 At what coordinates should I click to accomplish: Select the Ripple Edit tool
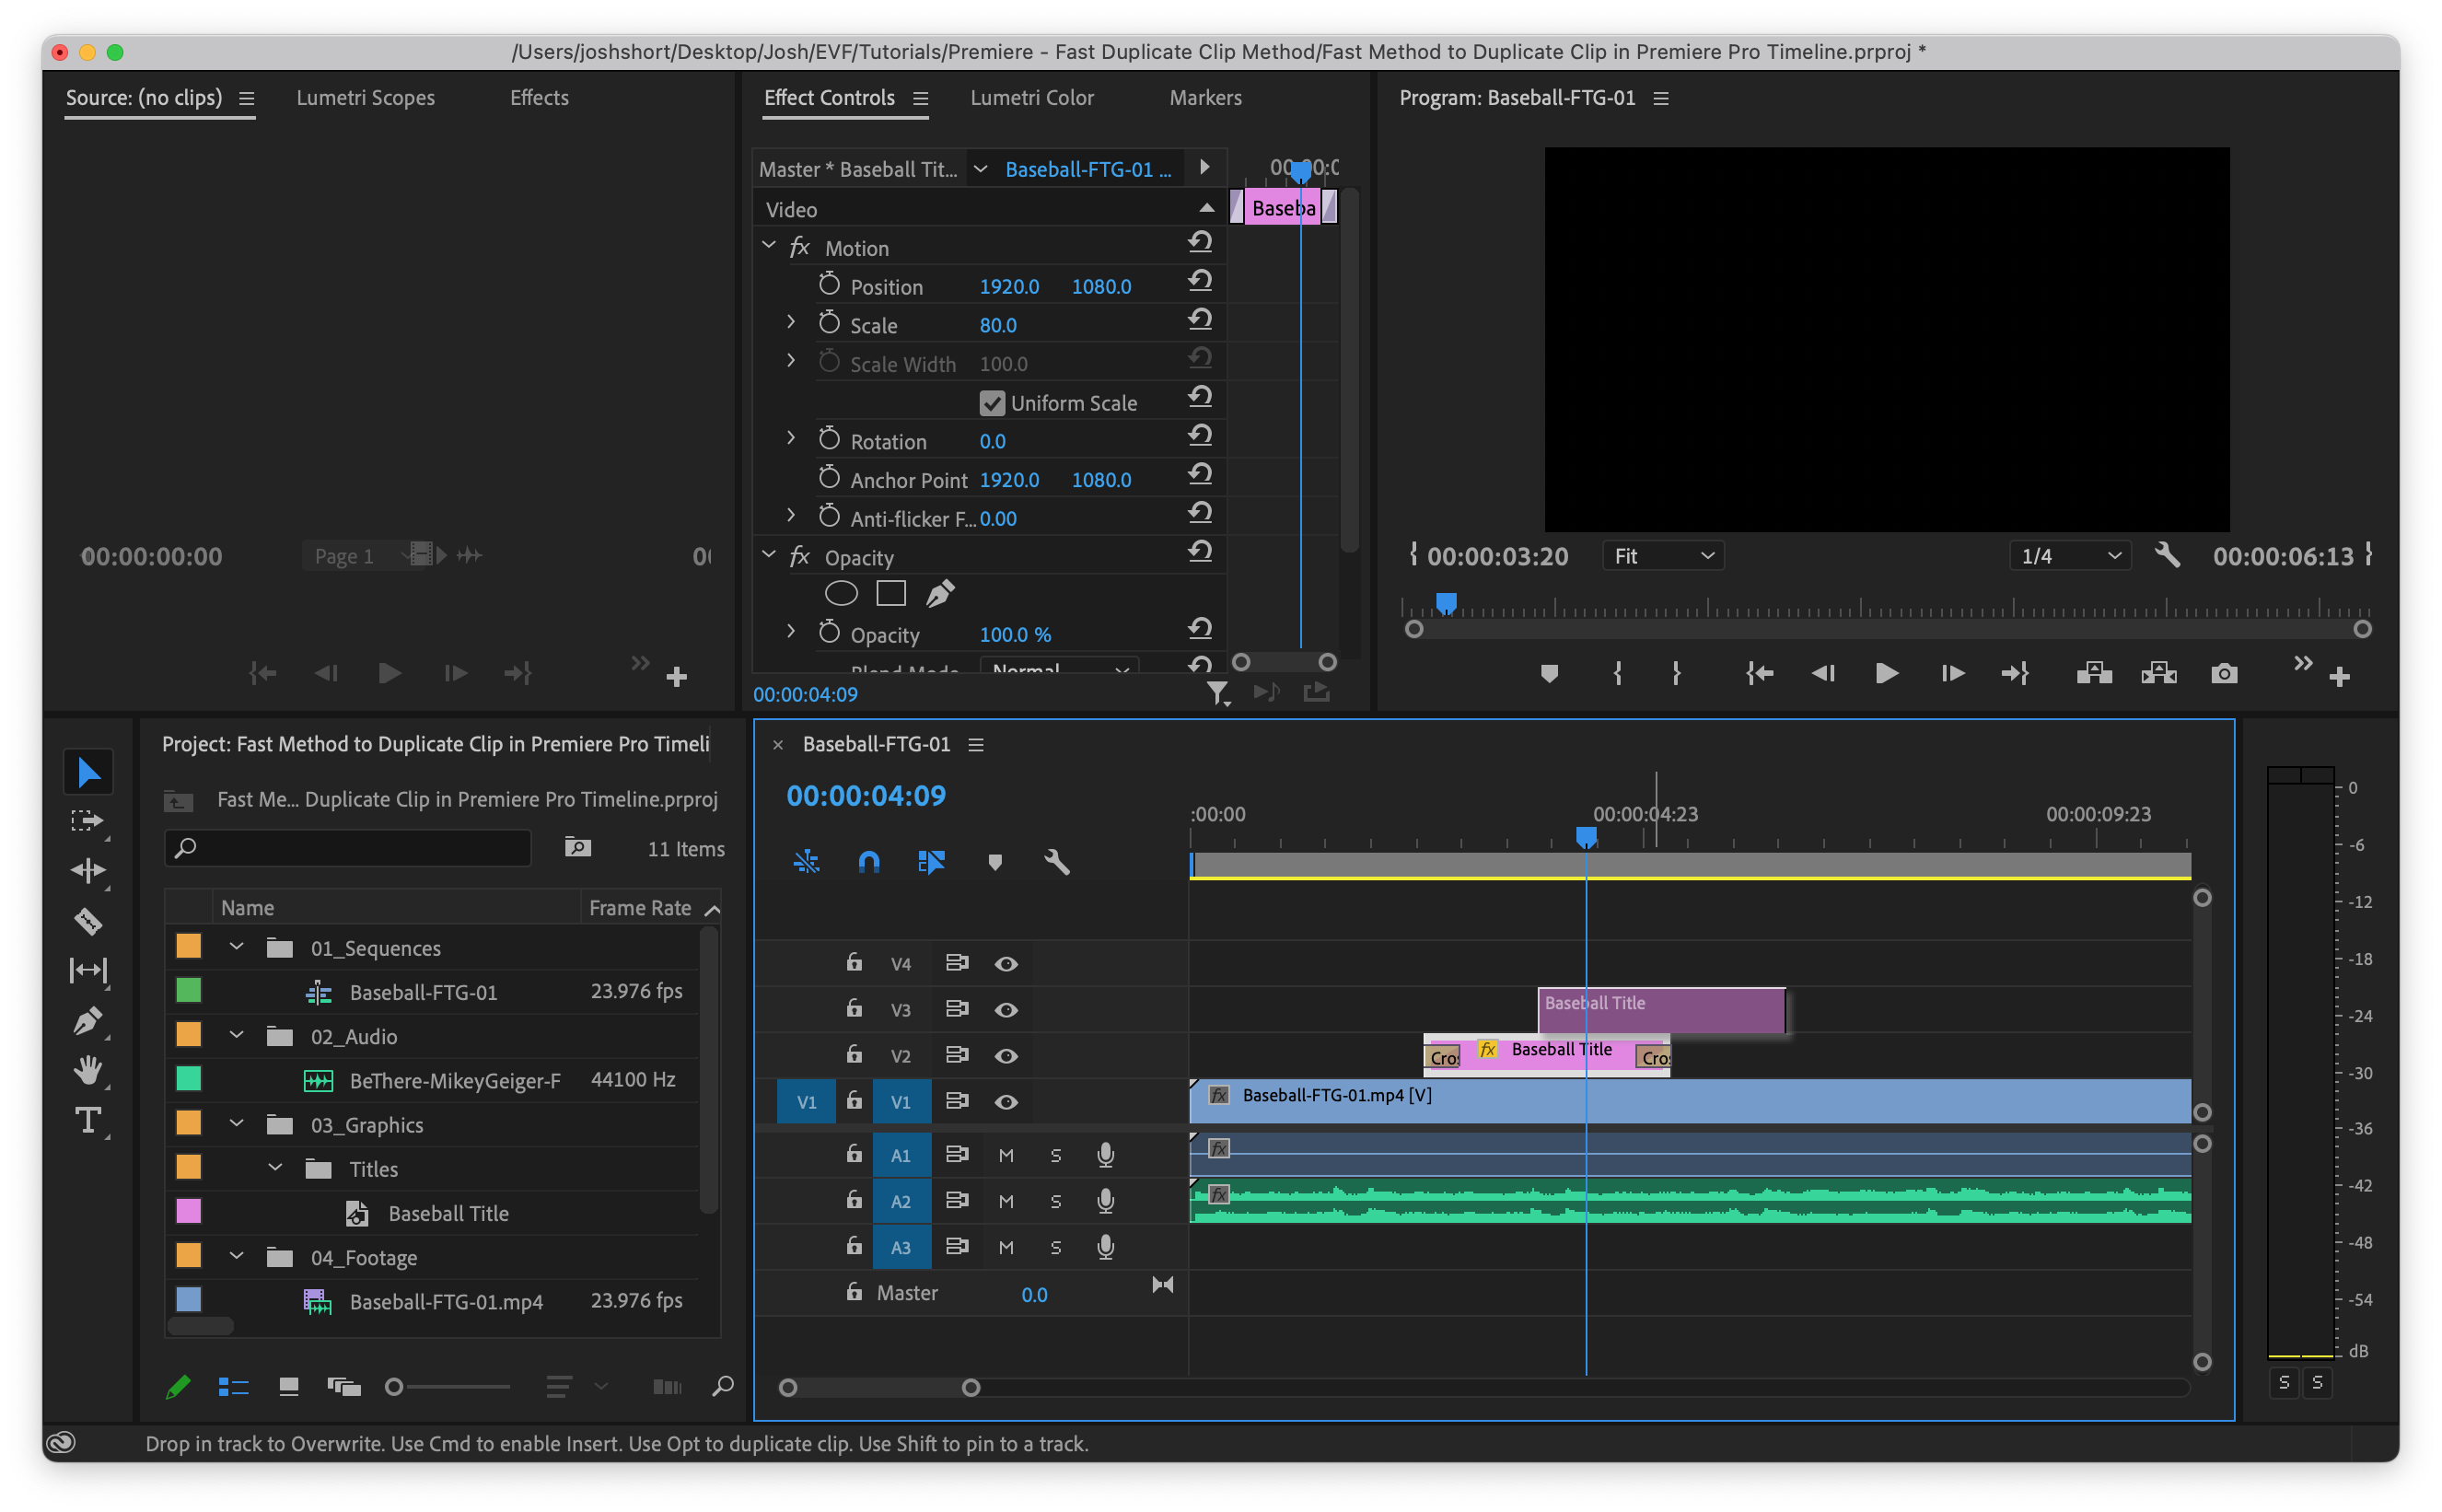point(88,871)
